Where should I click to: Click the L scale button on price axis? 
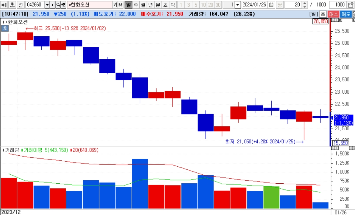(x=333, y=20)
